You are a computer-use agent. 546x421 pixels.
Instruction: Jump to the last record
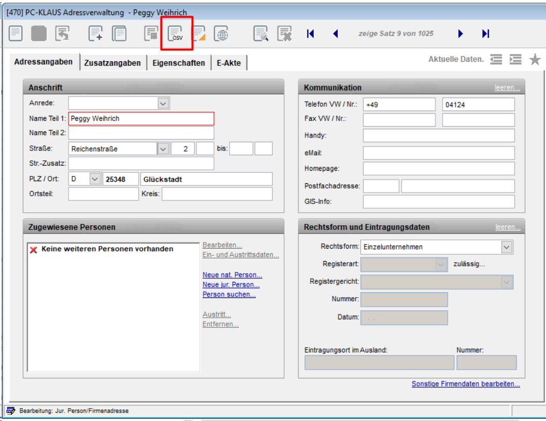coord(486,34)
